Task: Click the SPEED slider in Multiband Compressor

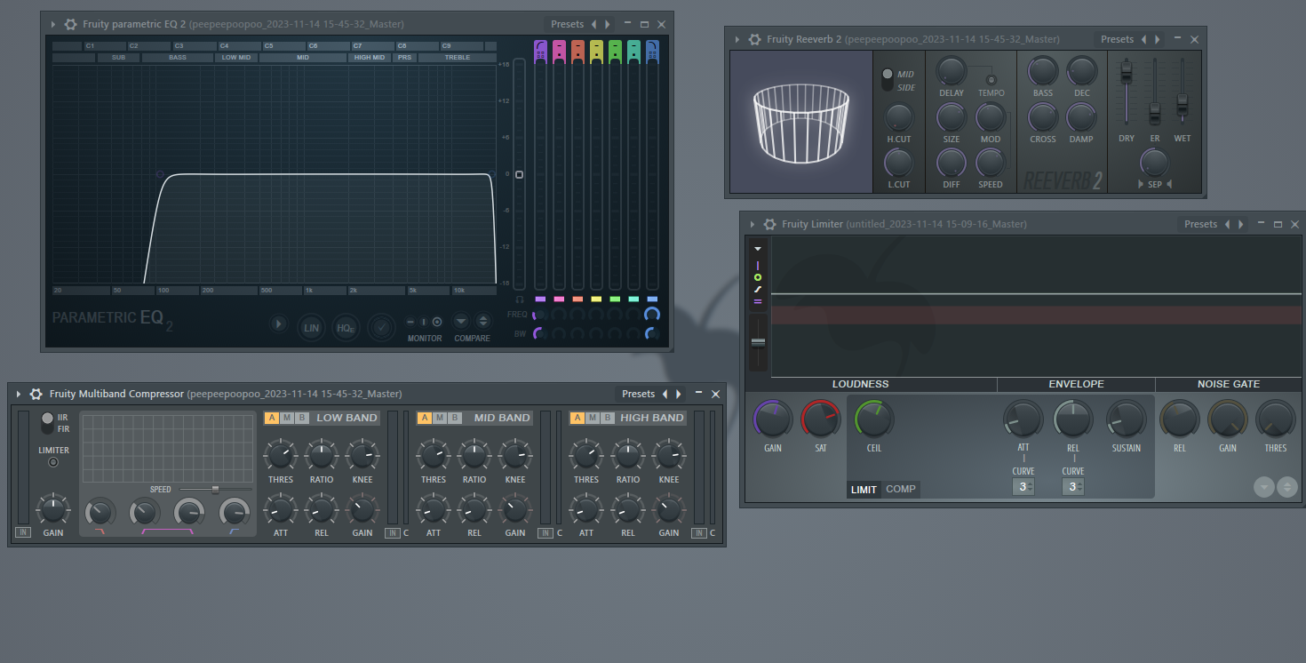Action: click(x=214, y=489)
